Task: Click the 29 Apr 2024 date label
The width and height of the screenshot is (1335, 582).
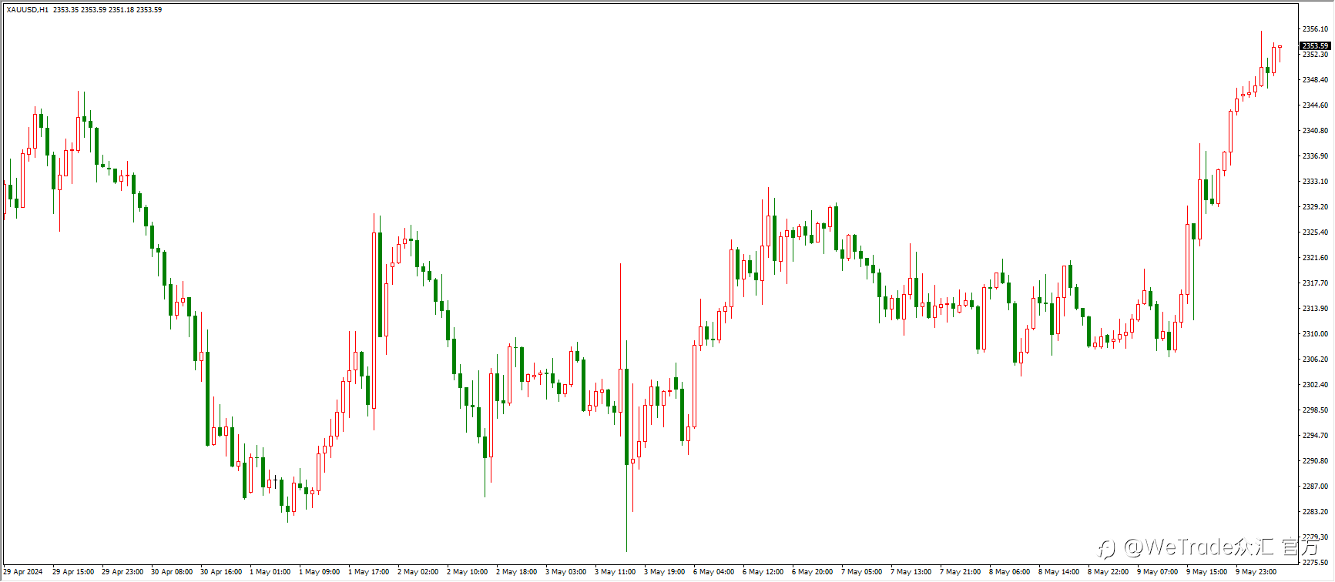Action: pyautogui.click(x=23, y=572)
